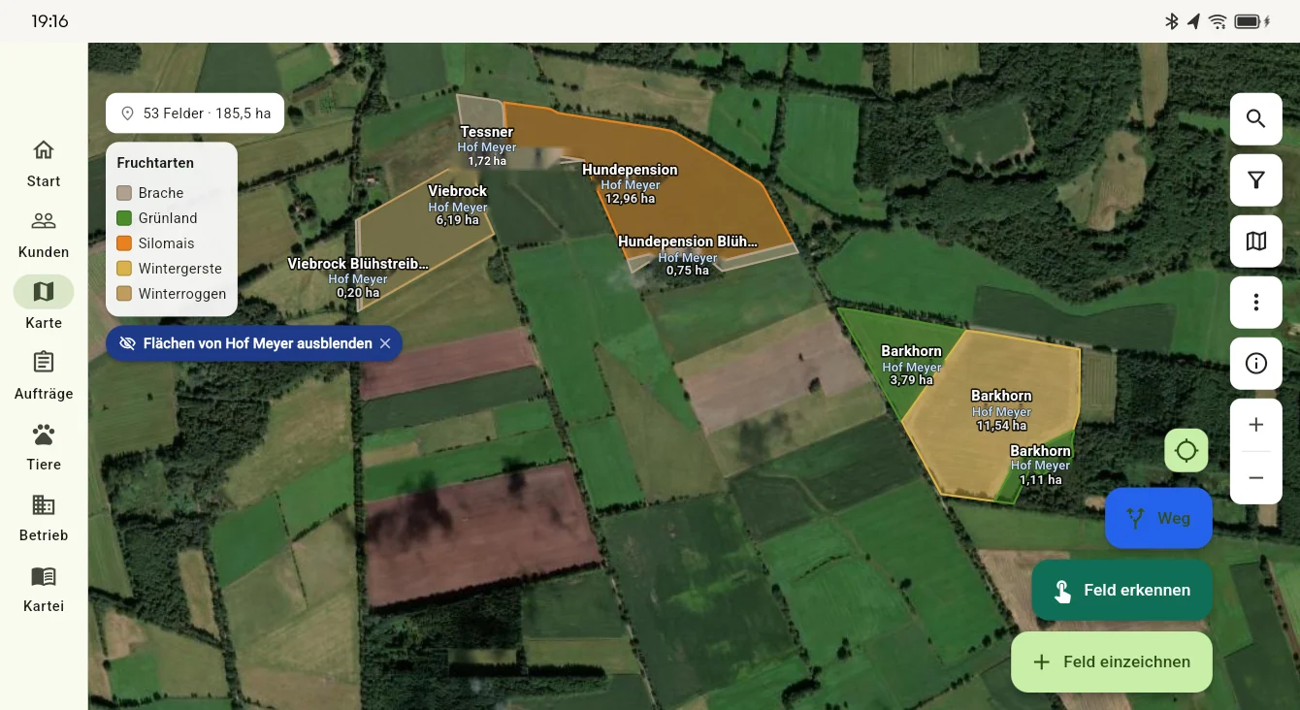Select the Barkhorn 11,54 ha field
The image size is (1300, 710).
(x=1001, y=410)
